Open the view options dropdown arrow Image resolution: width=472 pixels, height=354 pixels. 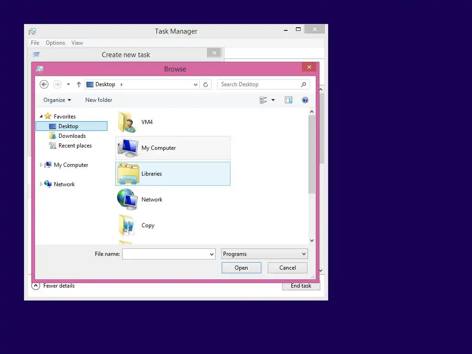273,100
